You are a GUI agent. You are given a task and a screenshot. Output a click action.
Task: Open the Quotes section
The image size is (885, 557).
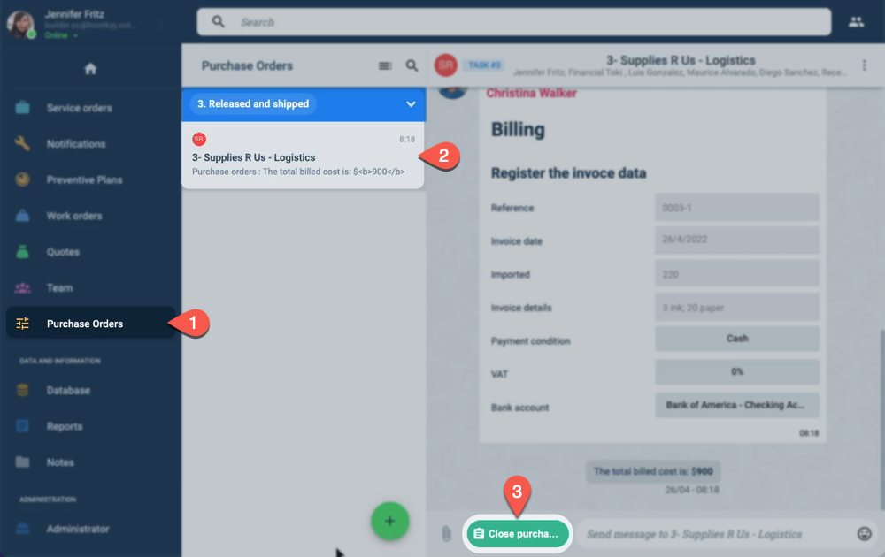click(x=62, y=251)
